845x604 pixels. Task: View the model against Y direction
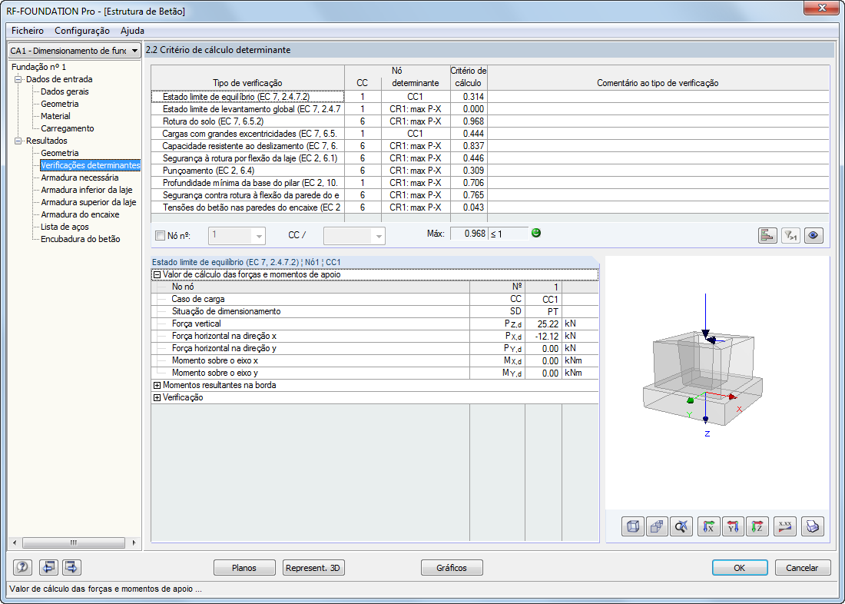pos(733,526)
